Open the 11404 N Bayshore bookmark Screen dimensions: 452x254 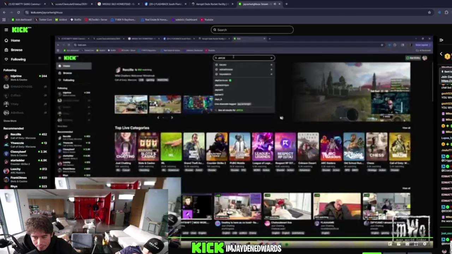tap(123, 20)
